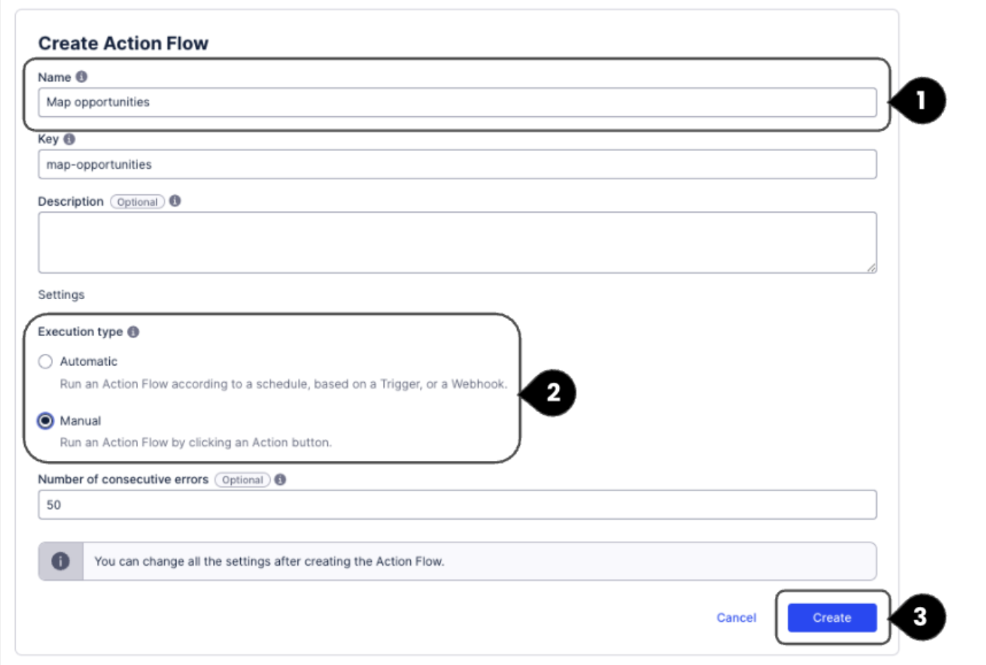Click into the Key input field
The image size is (986, 665).
pos(457,164)
